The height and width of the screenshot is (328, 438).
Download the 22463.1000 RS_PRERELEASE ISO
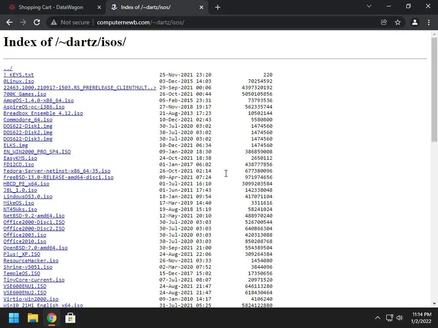(80, 88)
